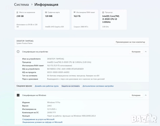Collapse Спецификации на устройство section
The width and height of the screenshot is (160, 126).
[146, 52]
